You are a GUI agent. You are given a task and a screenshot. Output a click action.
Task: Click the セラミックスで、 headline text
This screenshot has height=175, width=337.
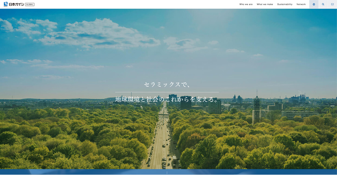[167, 84]
